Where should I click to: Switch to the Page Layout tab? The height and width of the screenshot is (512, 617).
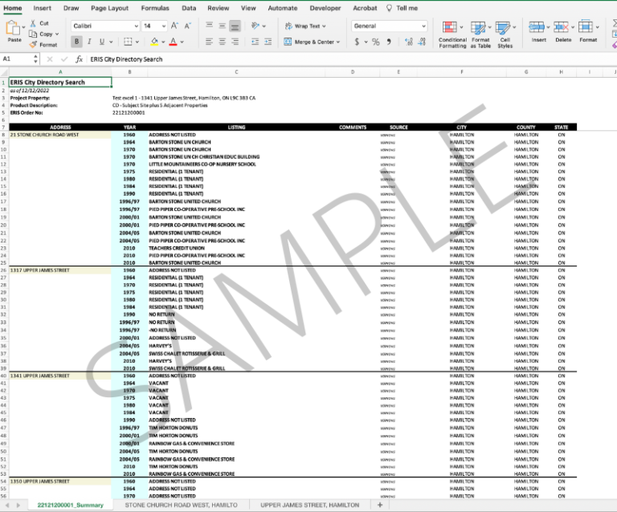[109, 8]
